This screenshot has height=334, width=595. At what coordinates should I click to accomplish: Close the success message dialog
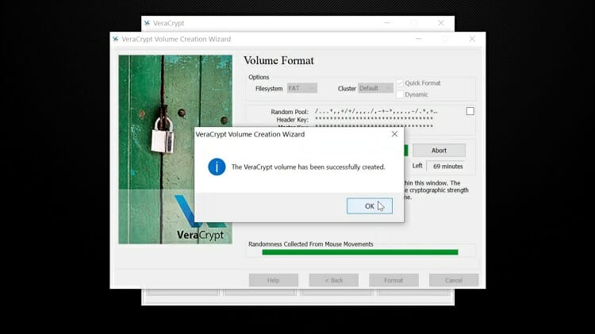(x=394, y=134)
